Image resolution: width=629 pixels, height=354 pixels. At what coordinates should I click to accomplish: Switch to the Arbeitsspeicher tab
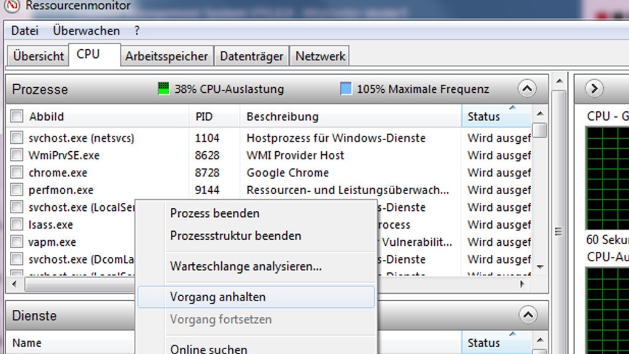pos(166,56)
